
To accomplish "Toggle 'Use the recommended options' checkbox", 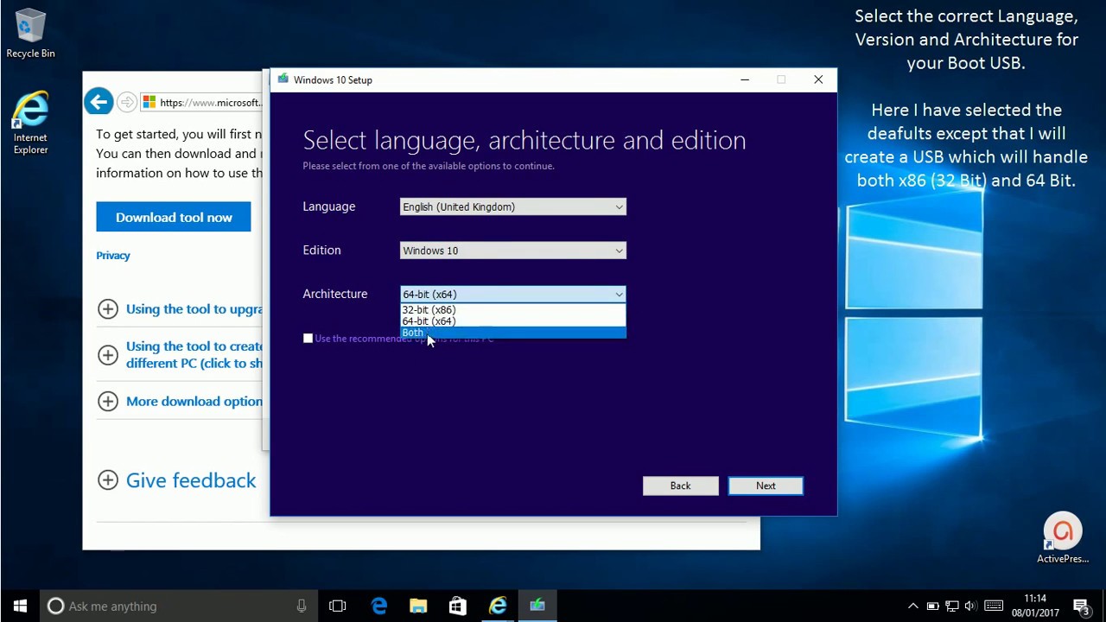I will point(308,339).
